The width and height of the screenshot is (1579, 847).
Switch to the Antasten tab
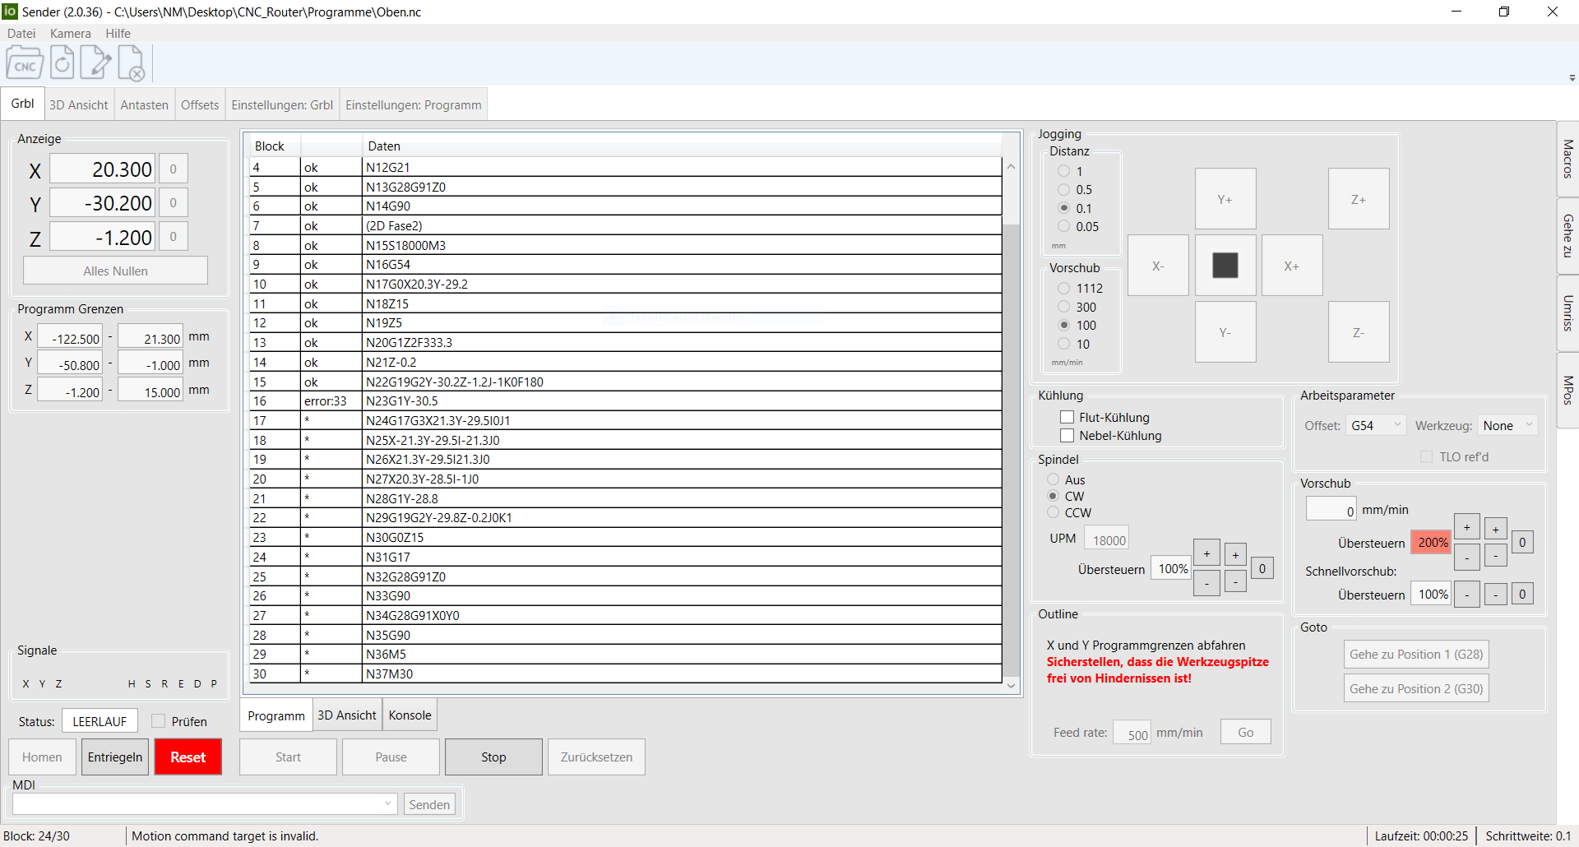click(144, 105)
